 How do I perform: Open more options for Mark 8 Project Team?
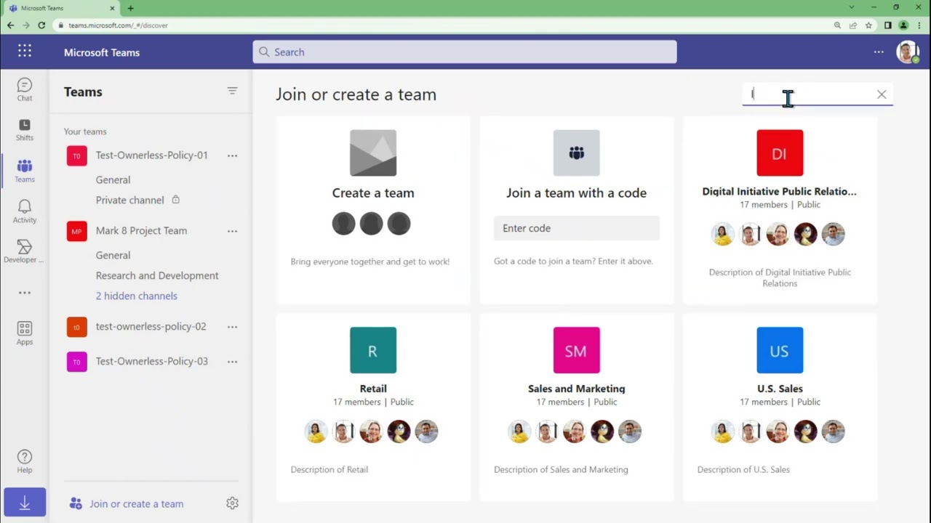[x=232, y=231]
